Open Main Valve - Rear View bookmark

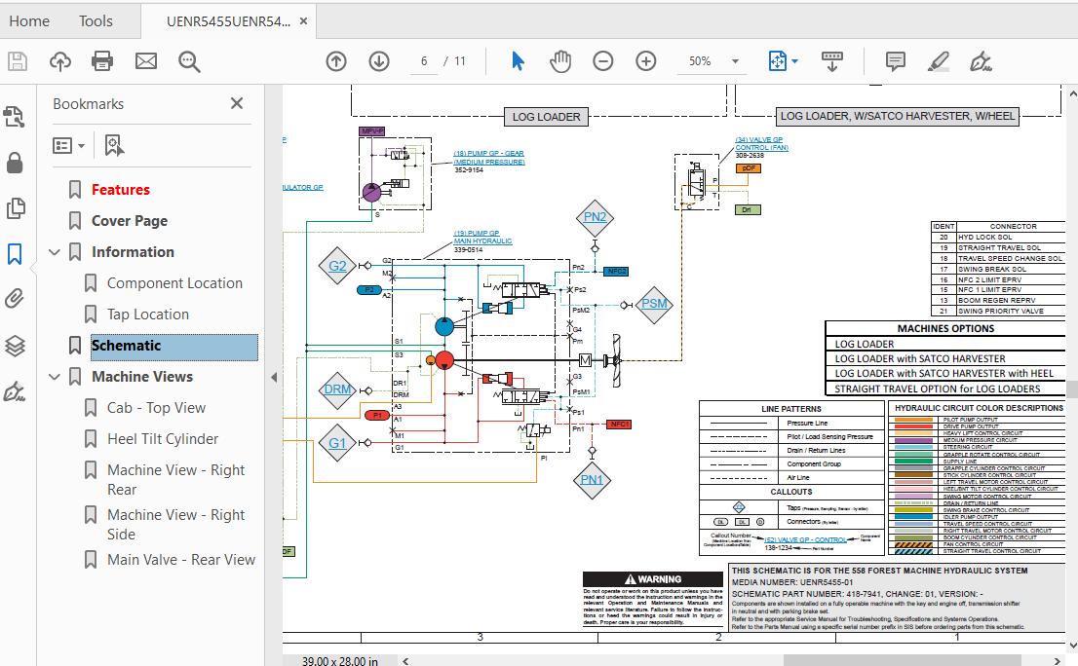coord(181,560)
